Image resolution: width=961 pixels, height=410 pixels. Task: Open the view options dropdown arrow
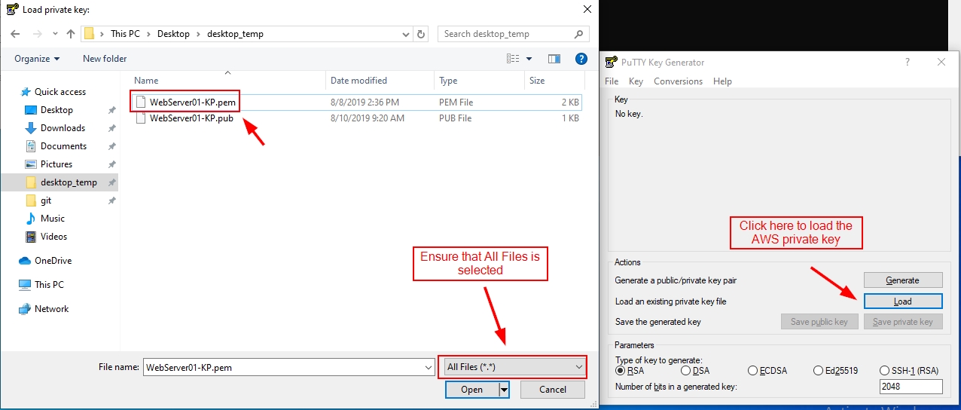tap(529, 59)
